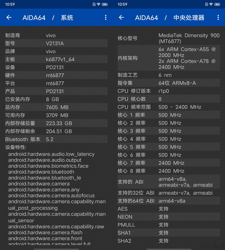Tap the 设备特性 label
This screenshot has width=225, height=250.
click(x=16, y=147)
